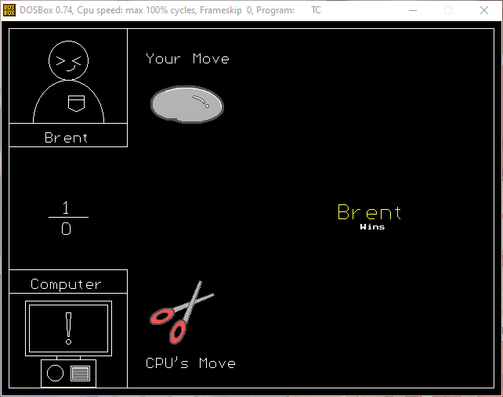Click the round button on computer base

tap(55, 374)
